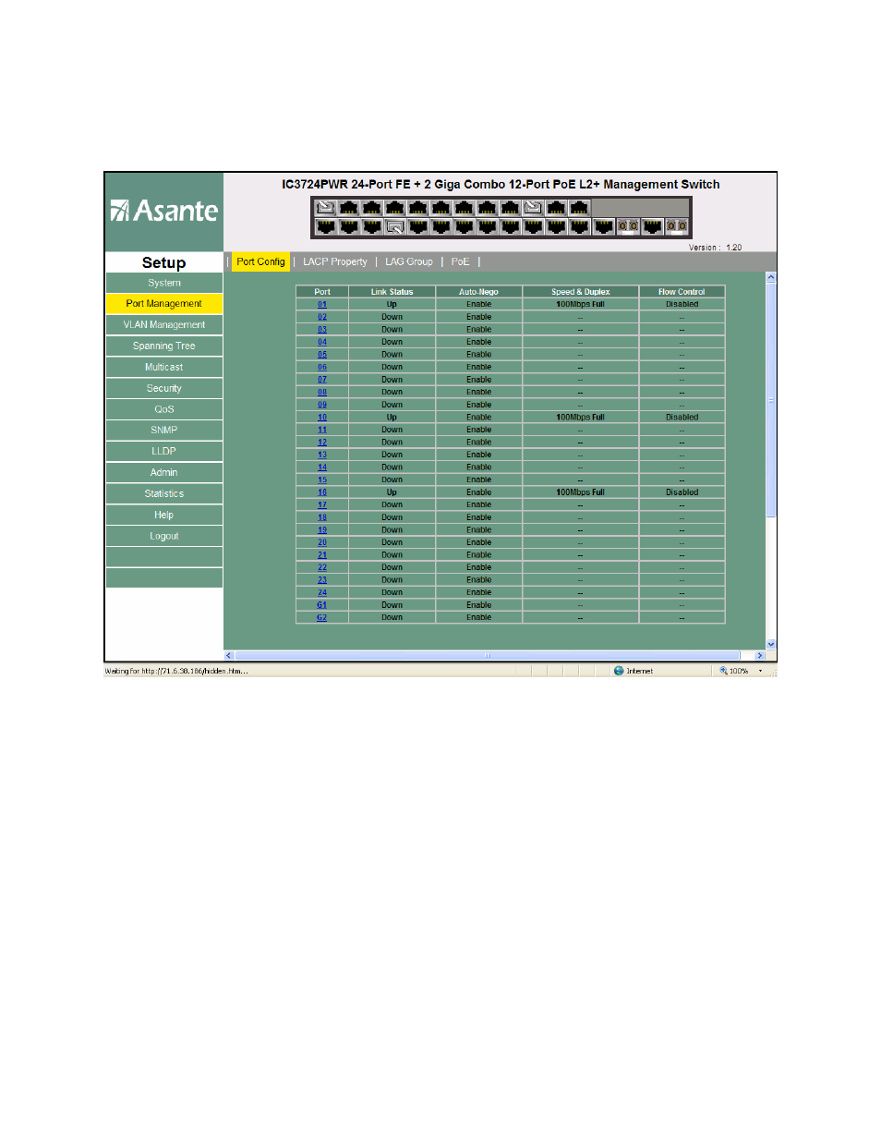Open System in the Setup sidebar
Viewport: 881px width, 1141px height.
(164, 283)
